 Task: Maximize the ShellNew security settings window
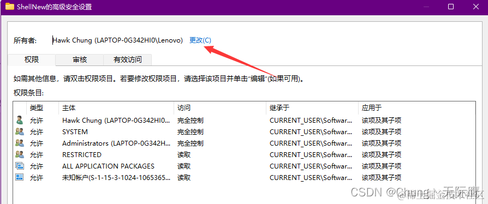pos(451,7)
